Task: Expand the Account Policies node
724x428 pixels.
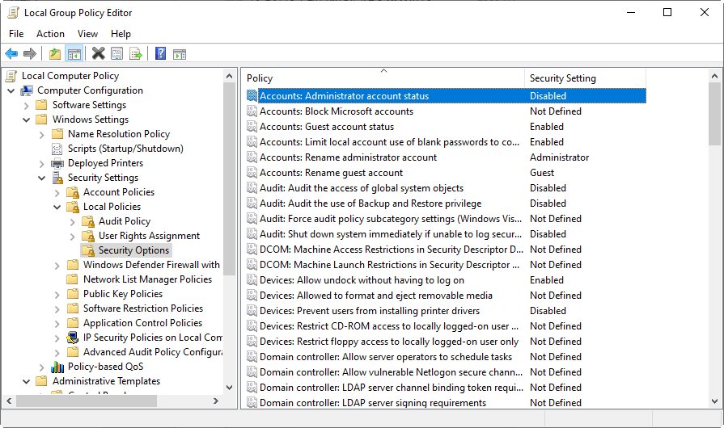Action: 57,192
